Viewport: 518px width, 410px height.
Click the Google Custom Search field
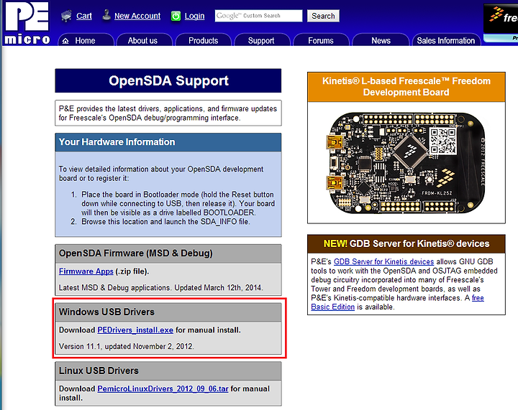(258, 16)
